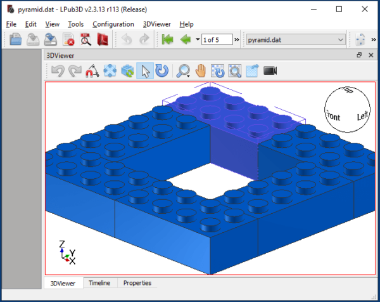Click the Zoom Region icon
Screen dimensions: 380x302
(x=235, y=71)
